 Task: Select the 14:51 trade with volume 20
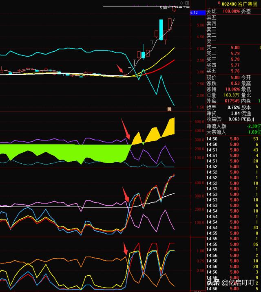pos(233,161)
